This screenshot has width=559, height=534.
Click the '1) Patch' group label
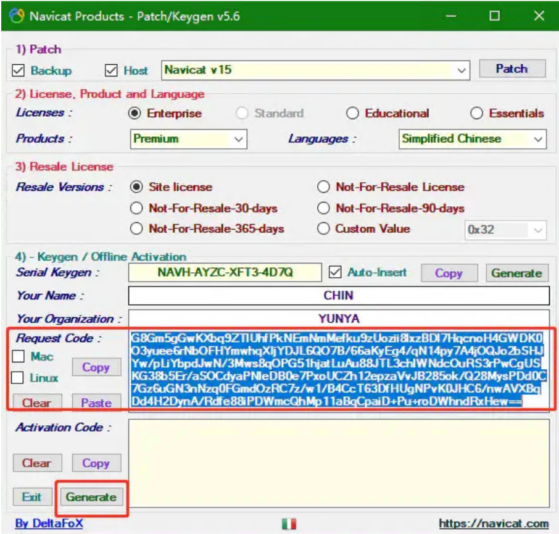pos(38,49)
